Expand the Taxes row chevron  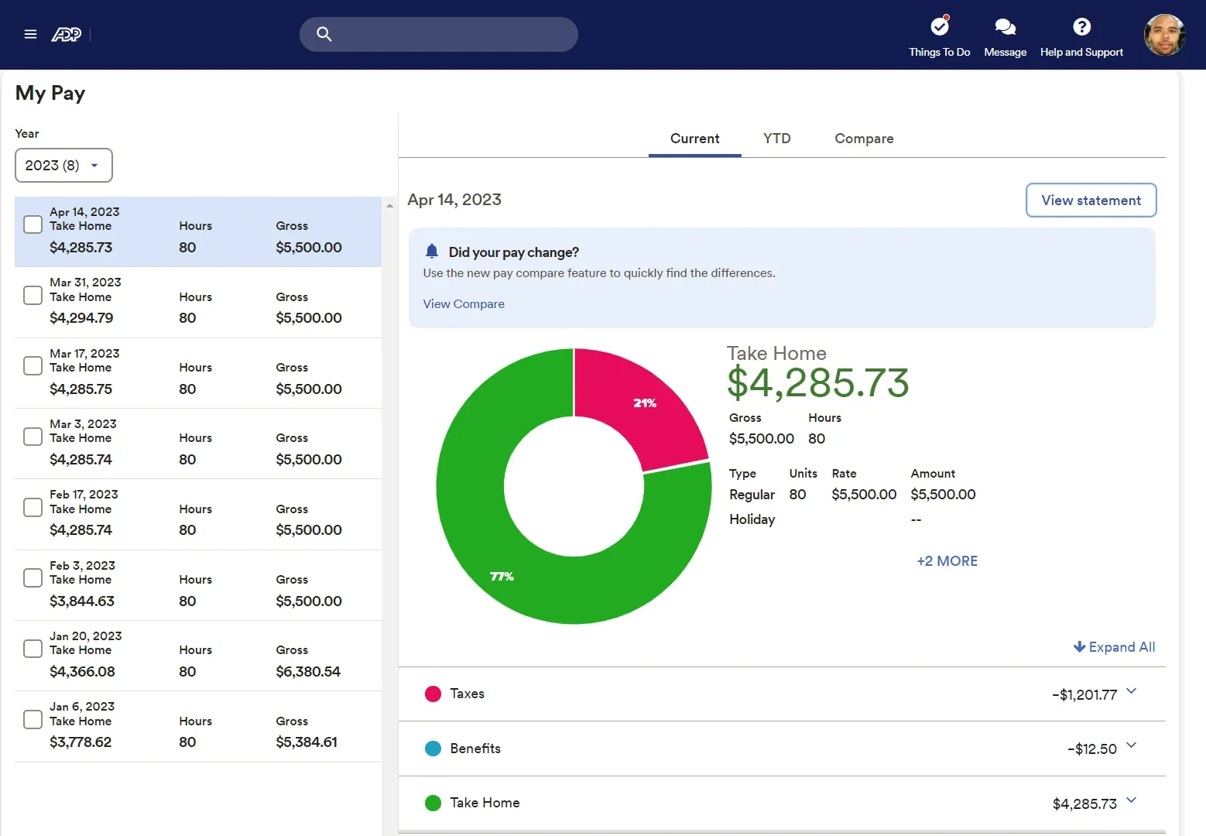coord(1131,691)
